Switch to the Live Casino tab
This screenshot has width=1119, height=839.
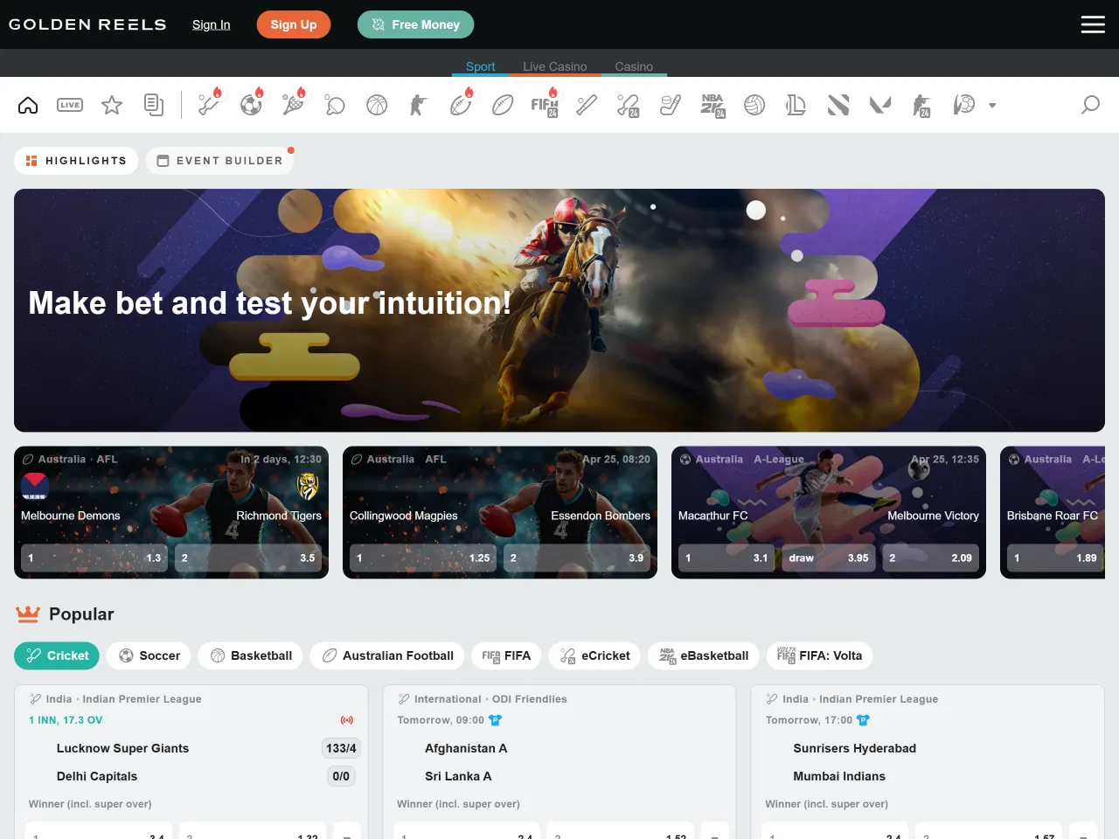pos(555,66)
